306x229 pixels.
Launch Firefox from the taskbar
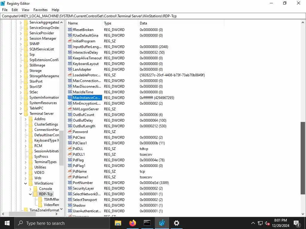coord(132,223)
